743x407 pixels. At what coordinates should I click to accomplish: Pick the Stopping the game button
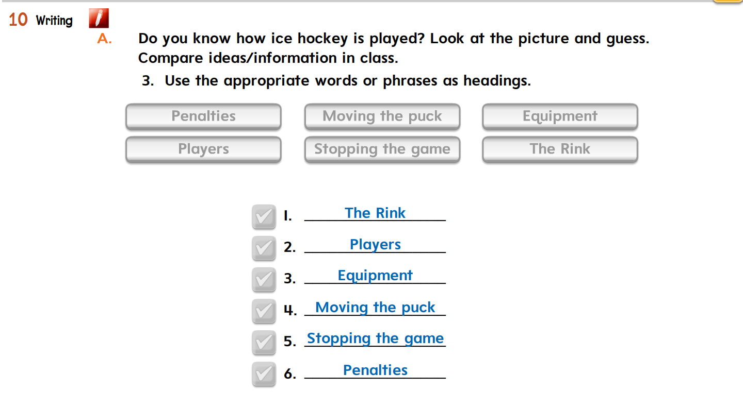382,149
